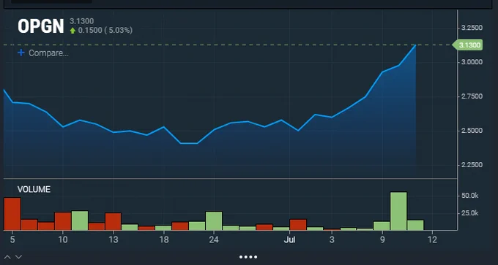This screenshot has width=498, height=265.
Task: Click the 3.0000 price axis label
Action: (472, 62)
